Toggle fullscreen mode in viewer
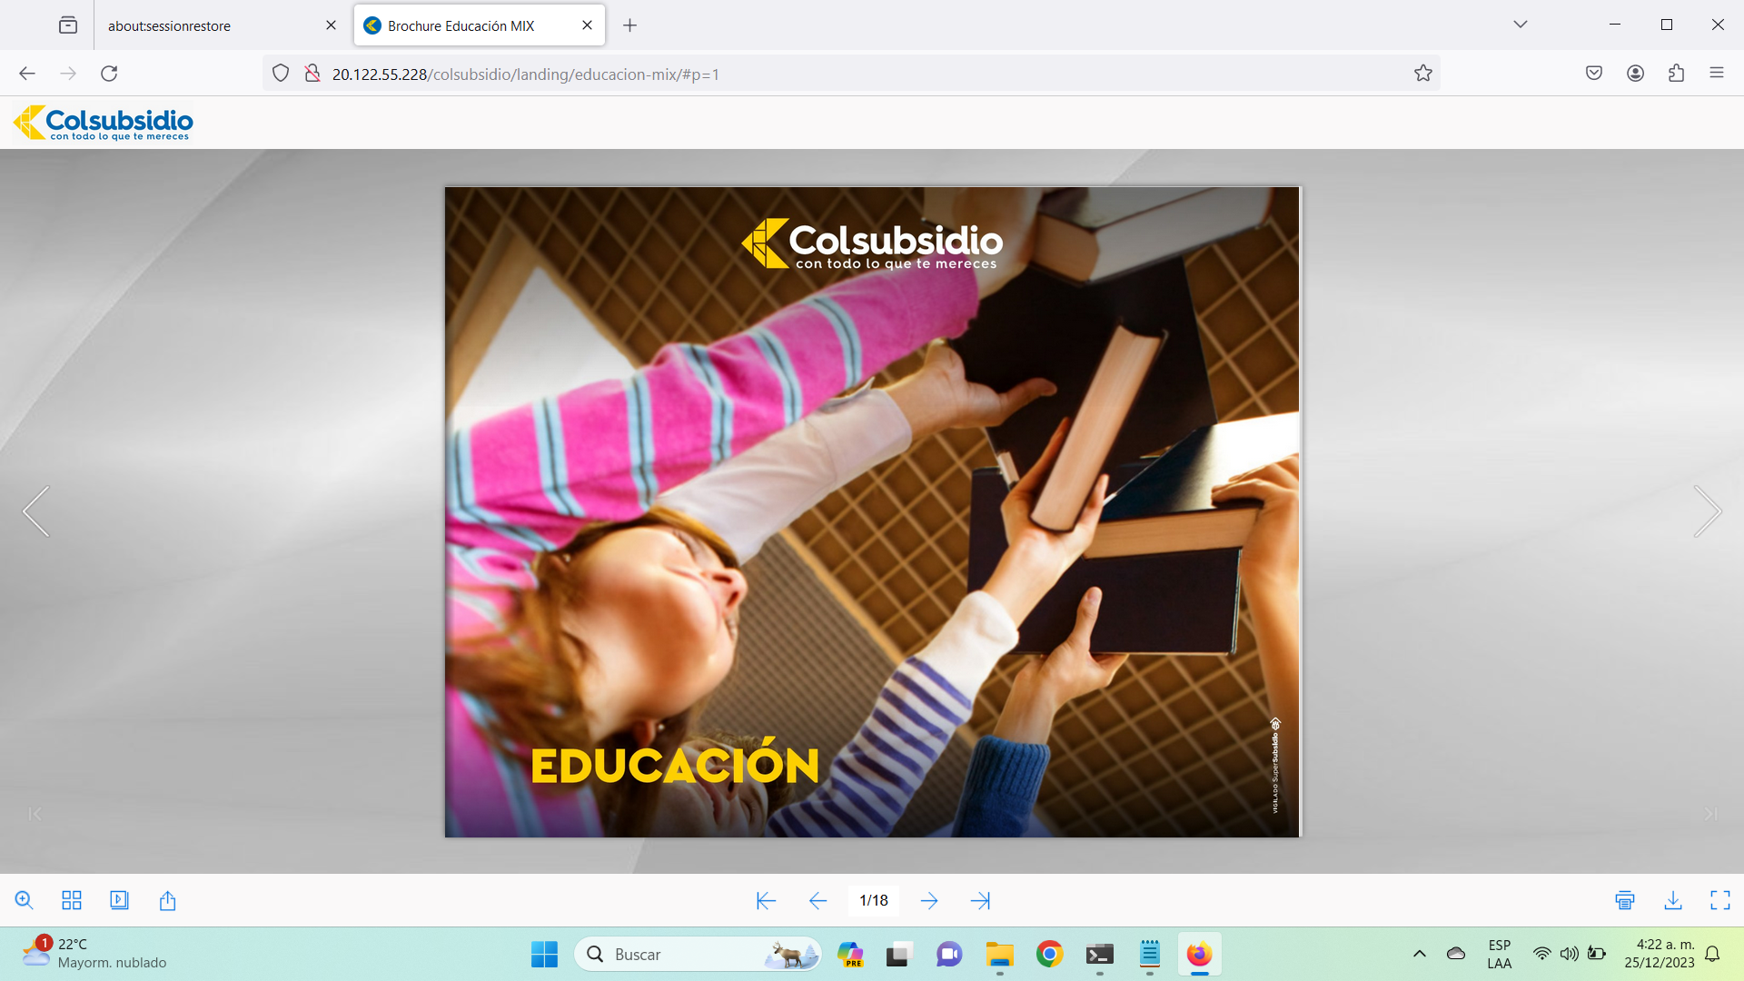 [1720, 900]
